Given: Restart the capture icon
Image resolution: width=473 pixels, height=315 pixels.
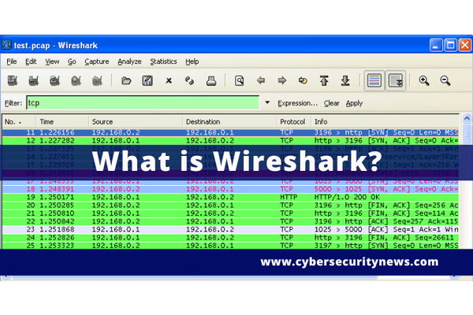Looking at the screenshot, I should pyautogui.click(x=97, y=80).
